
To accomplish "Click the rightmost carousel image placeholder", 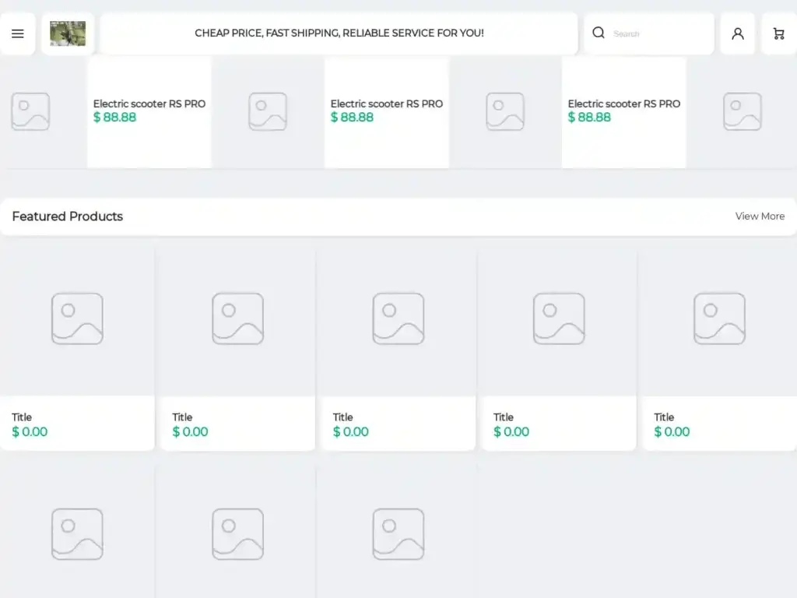I will click(x=742, y=112).
